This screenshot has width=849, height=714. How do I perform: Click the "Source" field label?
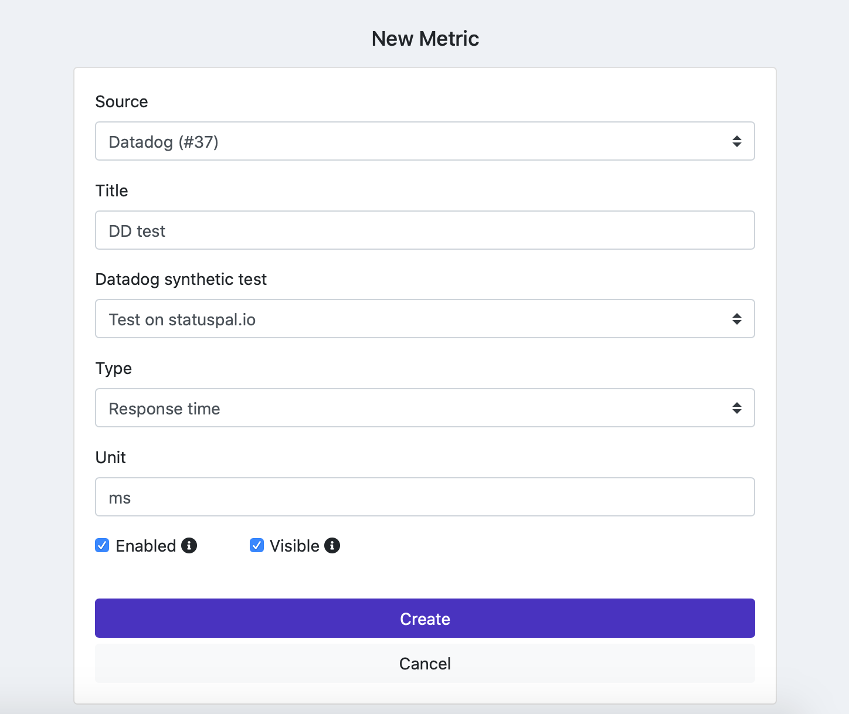coord(121,102)
